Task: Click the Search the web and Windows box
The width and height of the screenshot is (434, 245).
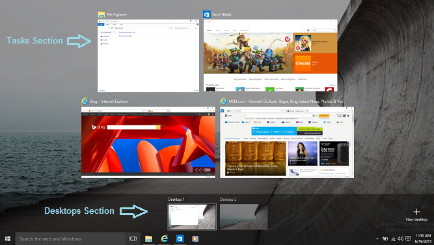Action: [70, 239]
